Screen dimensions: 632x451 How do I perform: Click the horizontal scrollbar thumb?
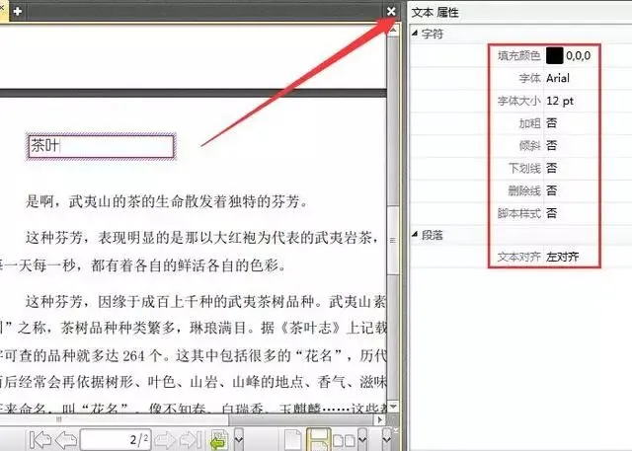[x=115, y=419]
